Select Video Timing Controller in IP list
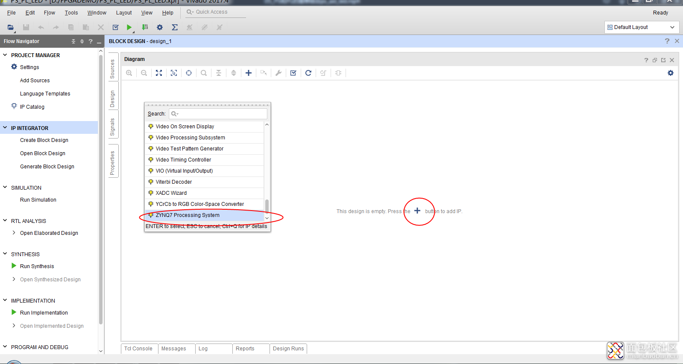This screenshot has height=364, width=683. coord(205,160)
